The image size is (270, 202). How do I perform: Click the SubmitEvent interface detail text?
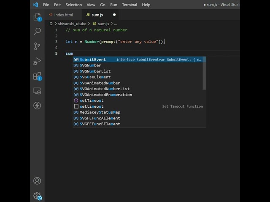tap(159, 59)
